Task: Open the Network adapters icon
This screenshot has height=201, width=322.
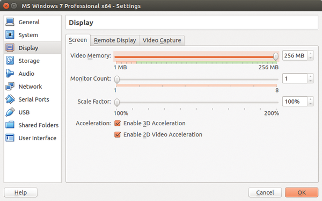Action: [10, 87]
